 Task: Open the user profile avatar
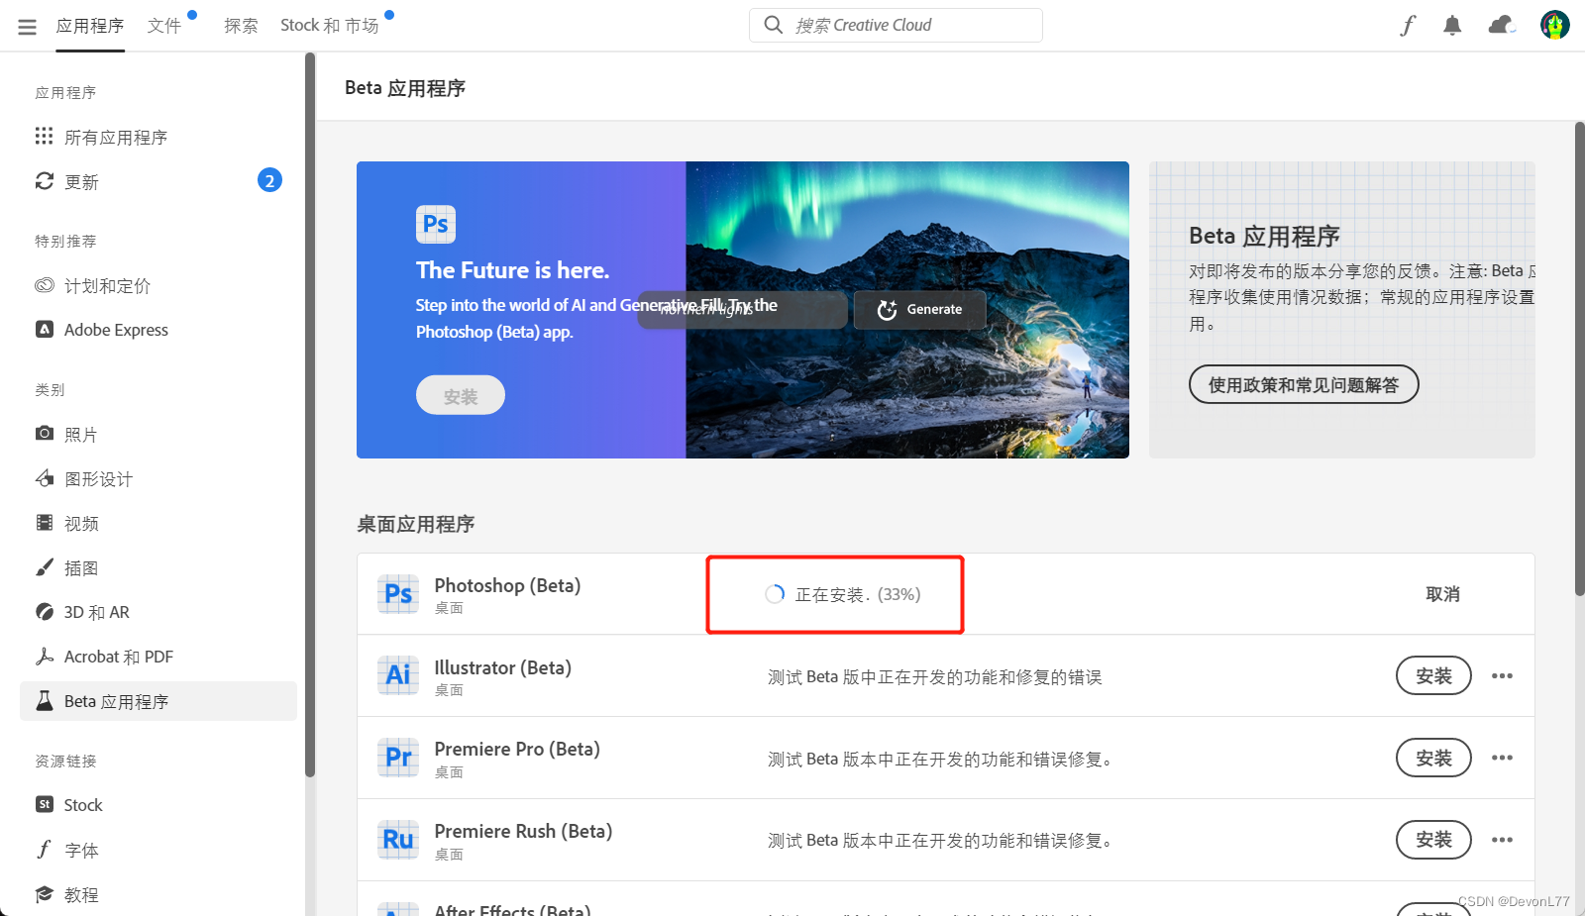pyautogui.click(x=1554, y=25)
